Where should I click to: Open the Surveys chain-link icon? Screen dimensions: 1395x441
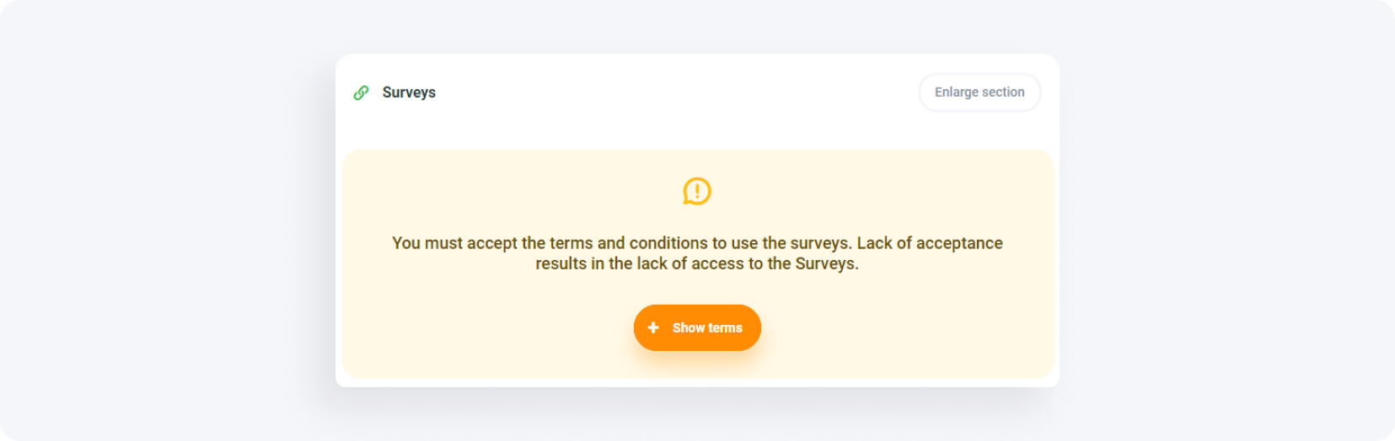pyautogui.click(x=361, y=93)
